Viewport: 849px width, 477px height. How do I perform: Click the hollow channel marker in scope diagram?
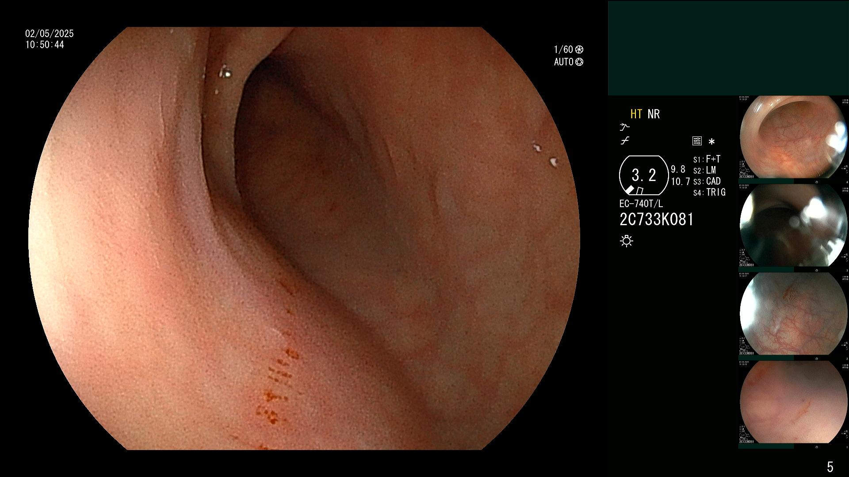pyautogui.click(x=639, y=191)
